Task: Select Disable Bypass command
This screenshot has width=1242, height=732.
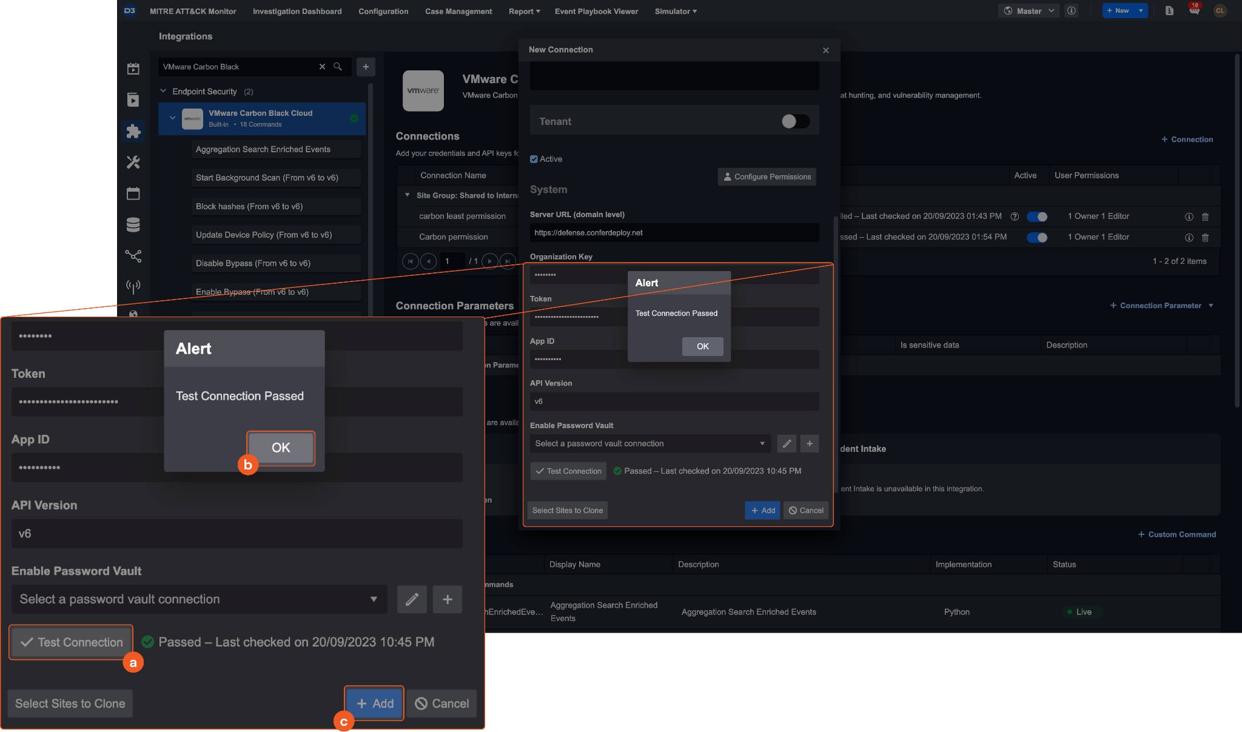Action: (276, 263)
